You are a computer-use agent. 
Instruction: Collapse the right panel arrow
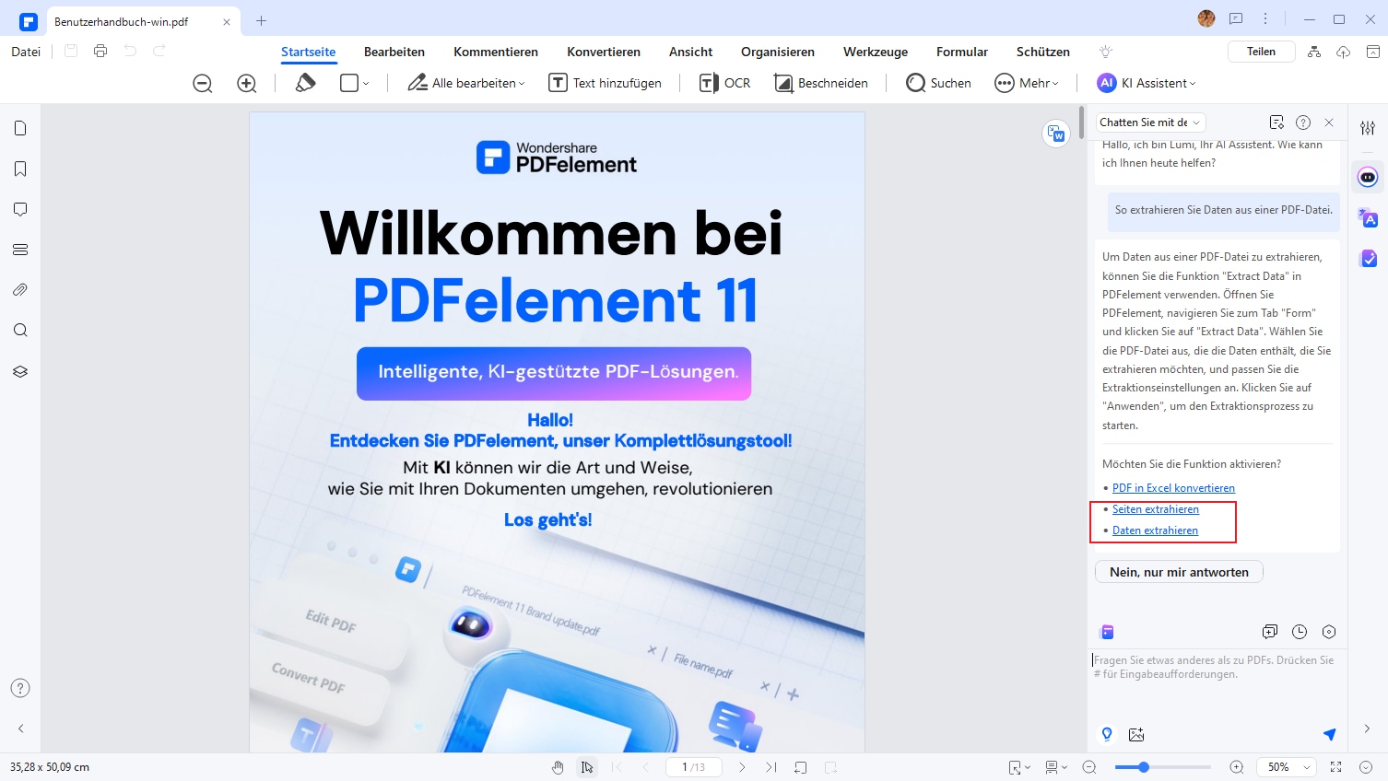pyautogui.click(x=1367, y=729)
